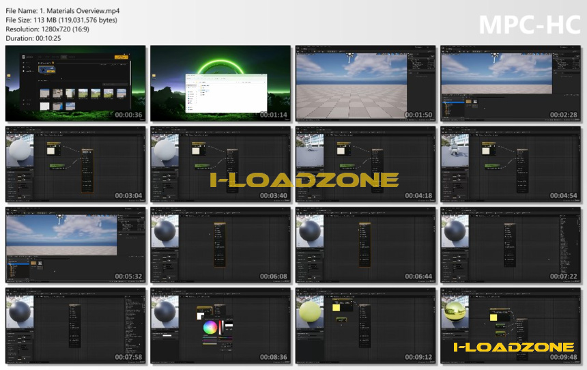Select the frame marked 00:06:44
Image resolution: width=587 pixels, height=370 pixels.
[x=365, y=245]
